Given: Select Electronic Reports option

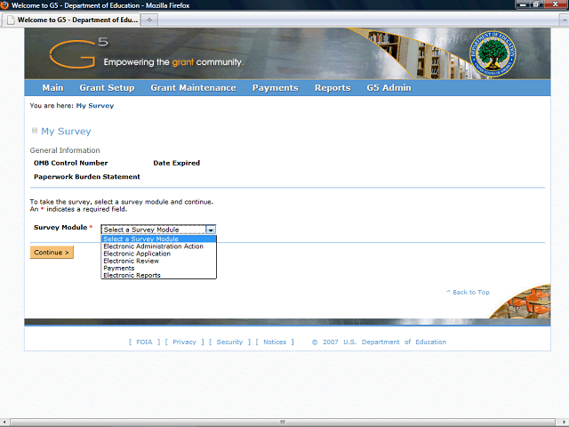Looking at the screenshot, I should pyautogui.click(x=158, y=275).
